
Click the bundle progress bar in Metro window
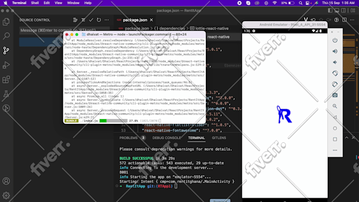[x=114, y=121]
